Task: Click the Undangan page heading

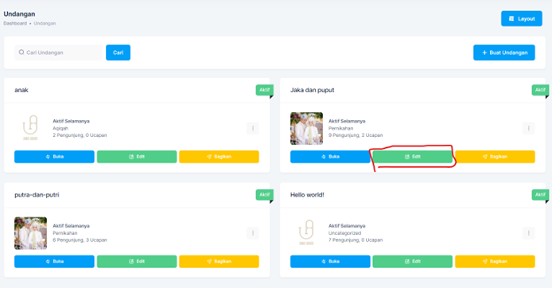Action: pos(19,14)
